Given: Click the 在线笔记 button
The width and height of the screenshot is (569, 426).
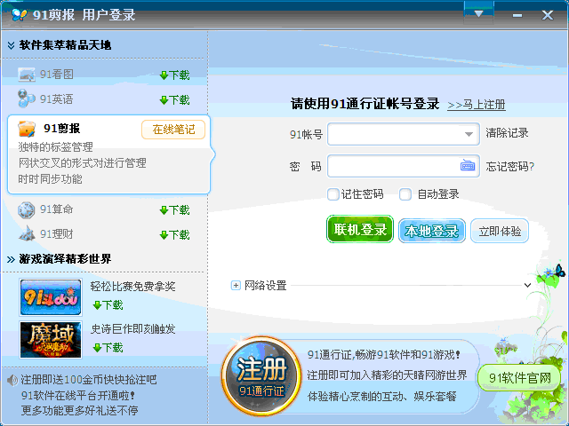Looking at the screenshot, I should point(173,130).
